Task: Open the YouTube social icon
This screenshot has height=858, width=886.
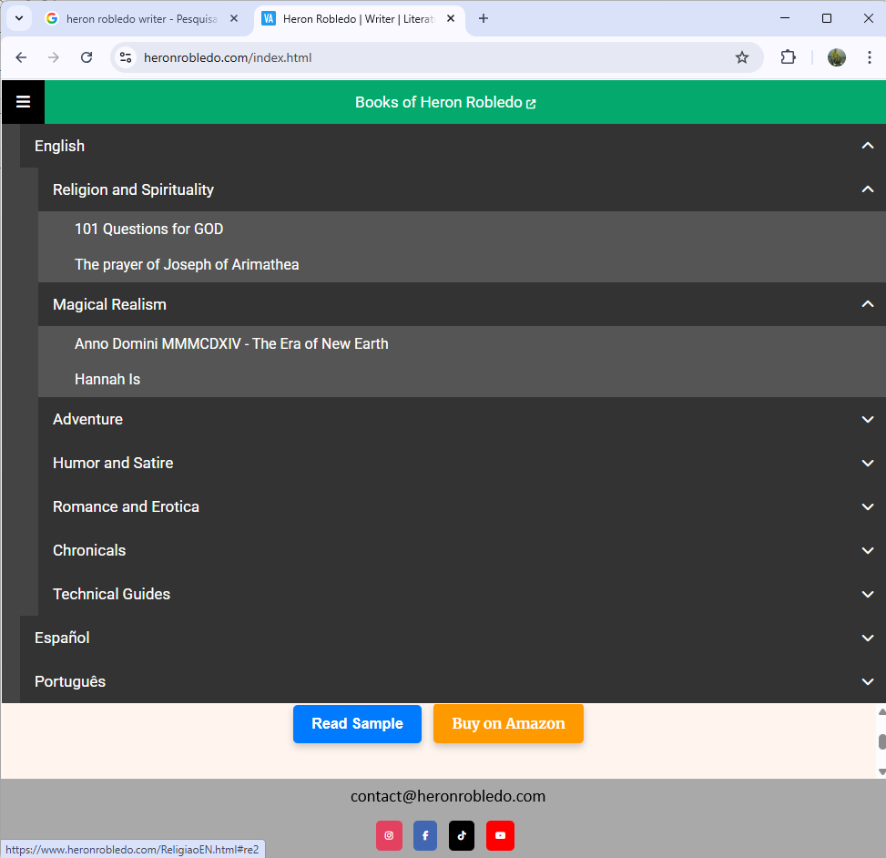Action: click(x=500, y=835)
